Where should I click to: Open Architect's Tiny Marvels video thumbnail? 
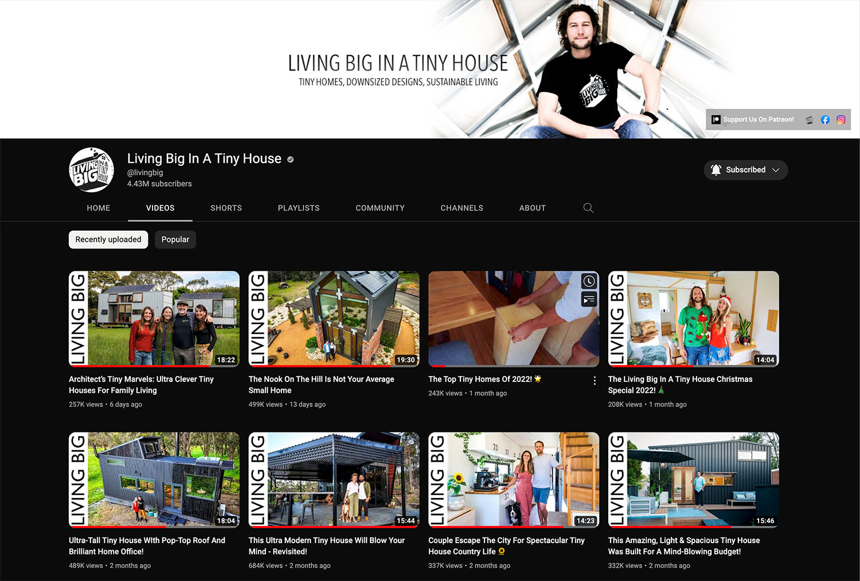154,318
